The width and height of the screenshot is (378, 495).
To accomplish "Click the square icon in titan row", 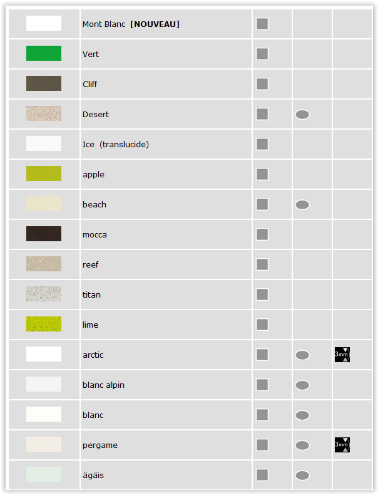I will 262,294.
